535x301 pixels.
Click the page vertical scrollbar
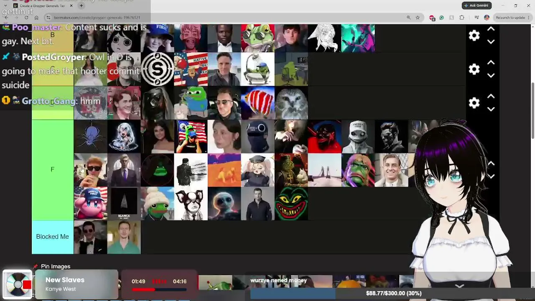pyautogui.click(x=532, y=111)
